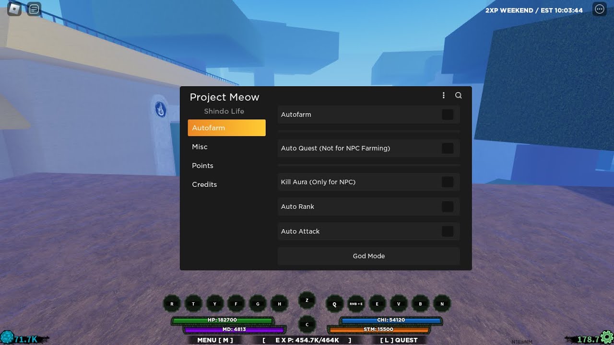
Task: Activate the F skill slot
Action: tap(236, 304)
